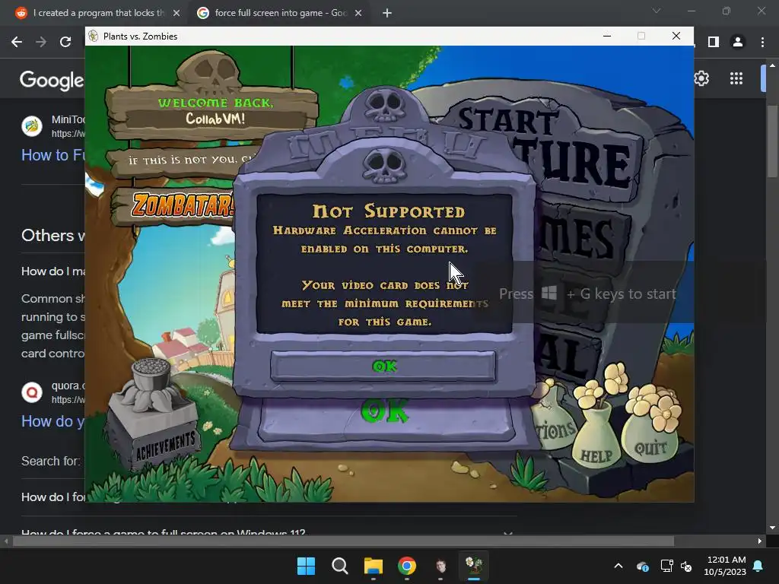Go back in Chrome
Viewport: 779px width, 584px height.
click(x=17, y=43)
